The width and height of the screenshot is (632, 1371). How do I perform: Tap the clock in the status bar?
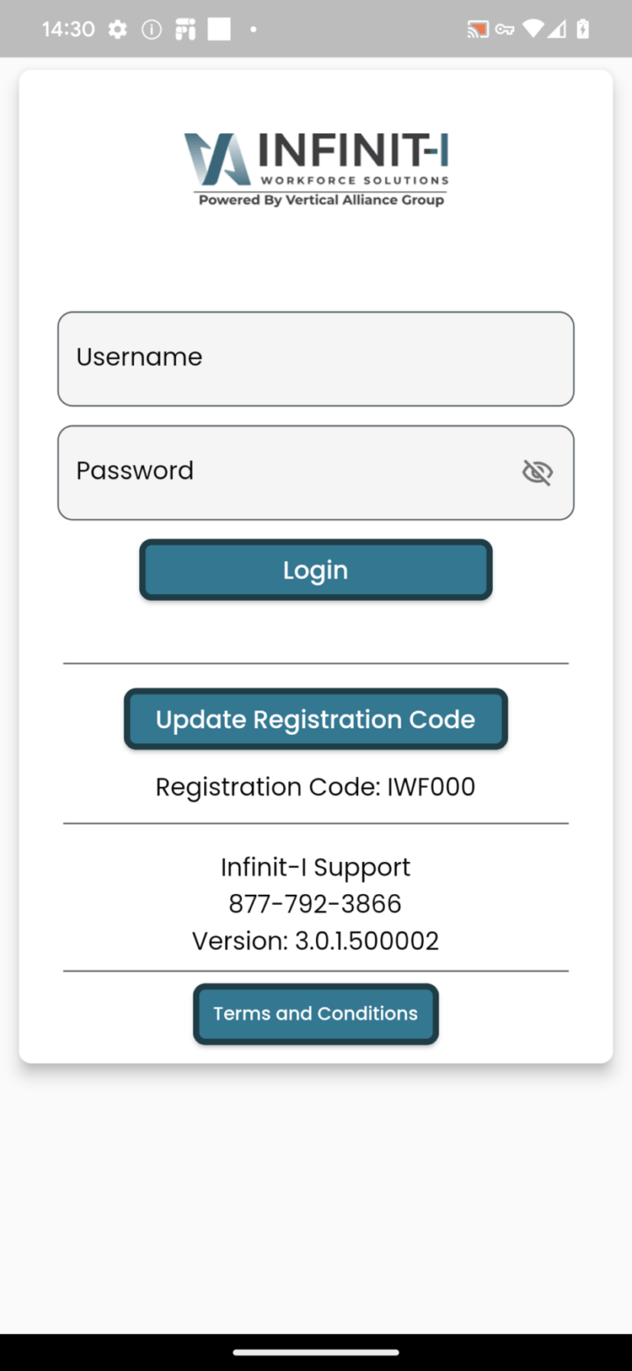click(68, 28)
